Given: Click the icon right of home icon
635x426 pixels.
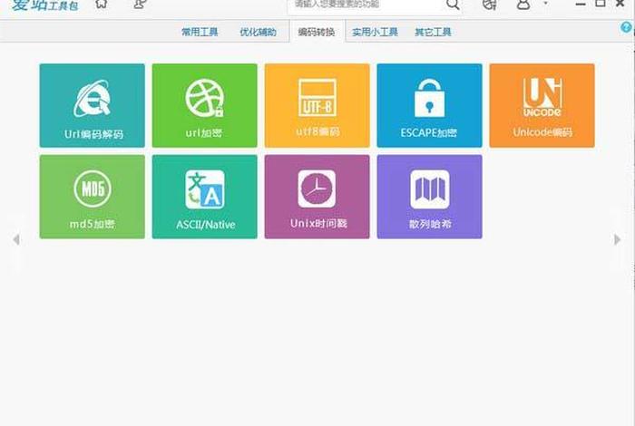Looking at the screenshot, I should point(140,4).
